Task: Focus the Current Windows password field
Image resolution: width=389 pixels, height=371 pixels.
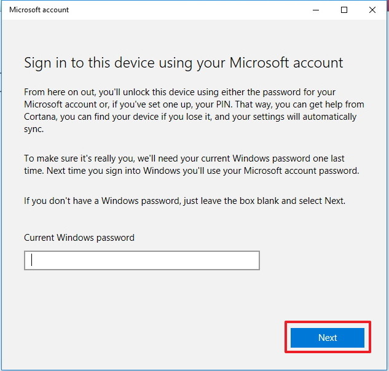Action: click(x=142, y=260)
